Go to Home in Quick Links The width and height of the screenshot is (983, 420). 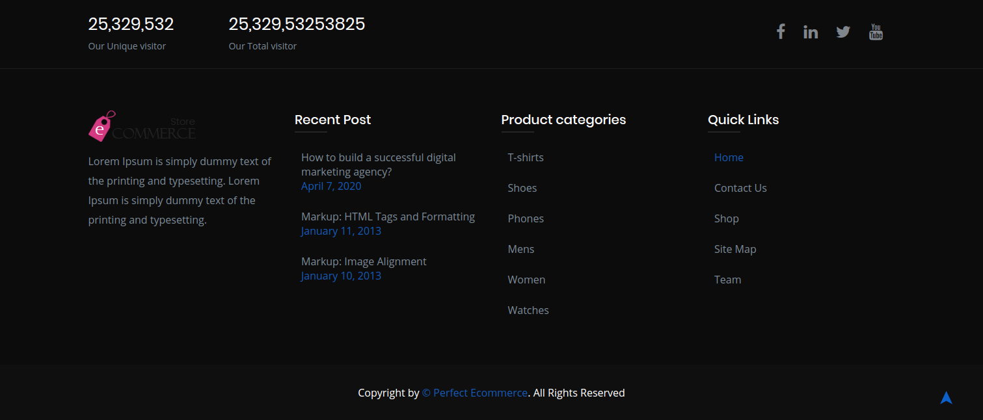click(728, 157)
